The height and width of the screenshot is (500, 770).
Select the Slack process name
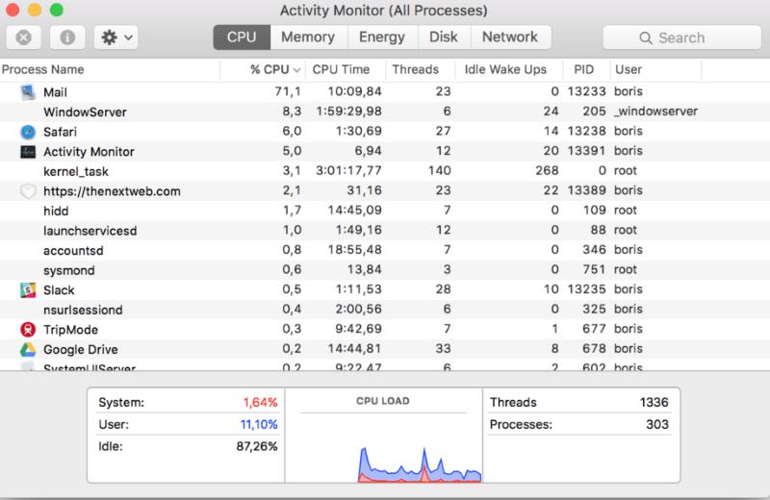59,290
